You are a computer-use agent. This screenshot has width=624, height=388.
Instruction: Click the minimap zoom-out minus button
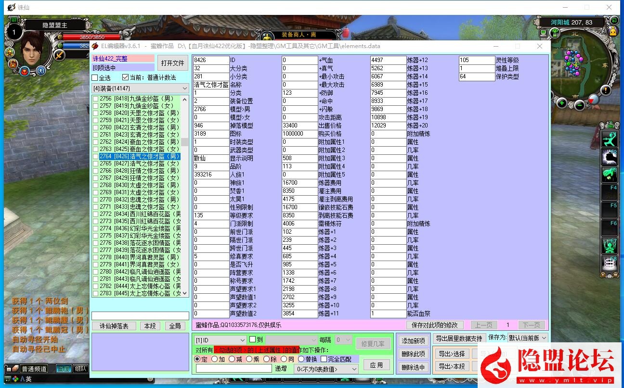(580, 105)
